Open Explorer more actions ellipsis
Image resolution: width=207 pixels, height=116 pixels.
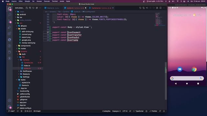pos(40,8)
